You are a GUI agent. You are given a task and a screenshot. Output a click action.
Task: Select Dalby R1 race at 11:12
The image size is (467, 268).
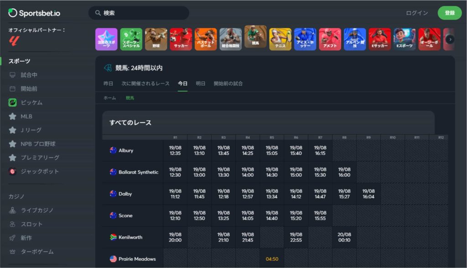point(175,194)
